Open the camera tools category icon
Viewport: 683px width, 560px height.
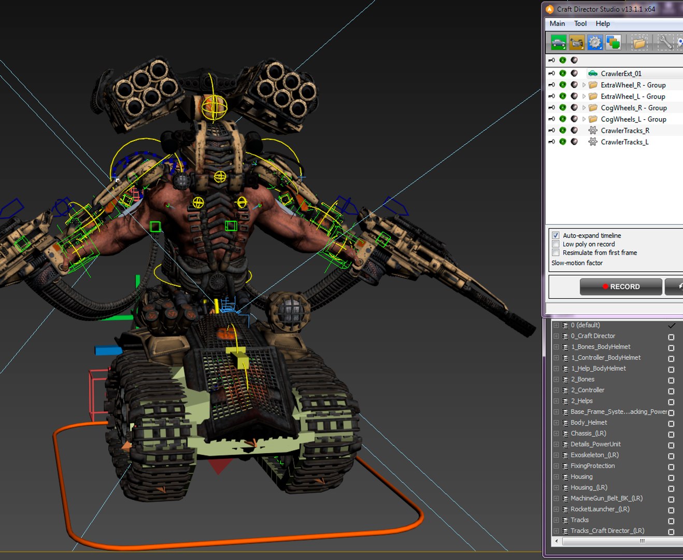pos(576,43)
